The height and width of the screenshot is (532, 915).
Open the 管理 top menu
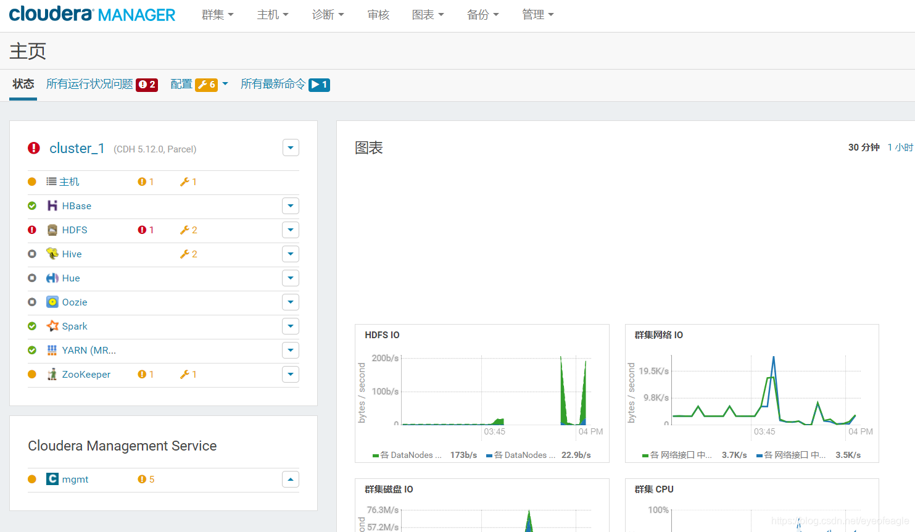click(x=537, y=15)
